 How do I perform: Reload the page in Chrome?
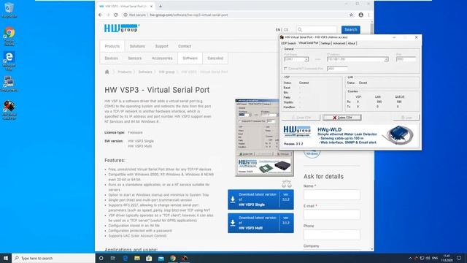pyautogui.click(x=115, y=15)
